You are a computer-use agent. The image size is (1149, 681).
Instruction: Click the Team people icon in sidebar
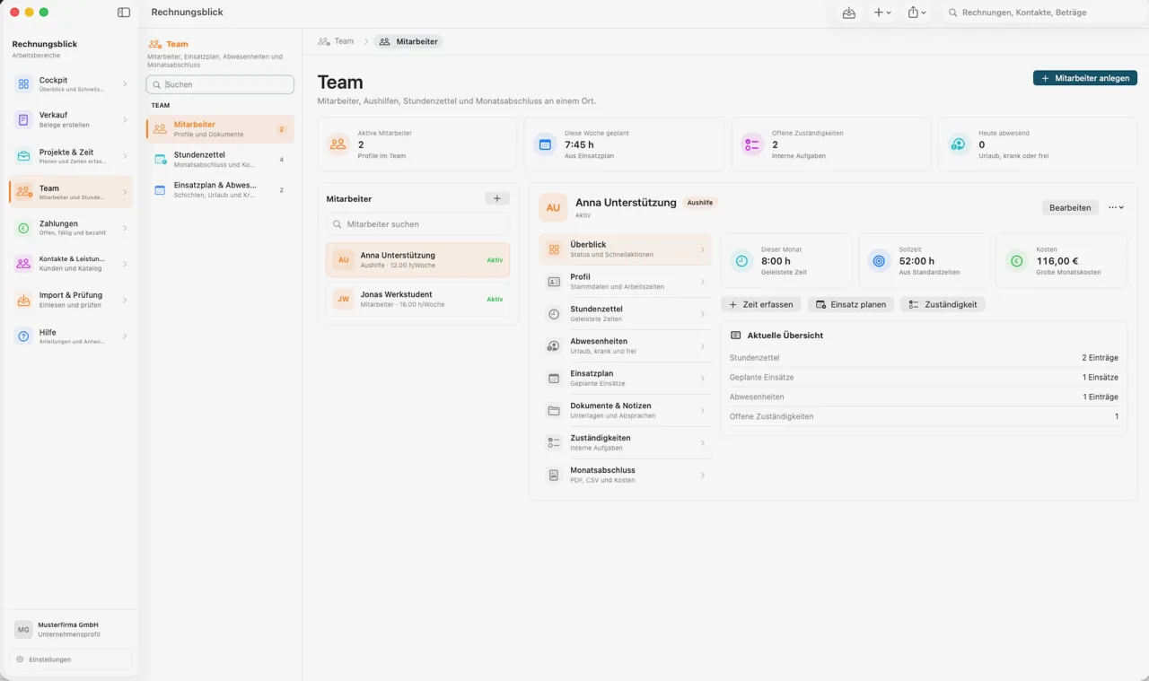pyautogui.click(x=24, y=192)
